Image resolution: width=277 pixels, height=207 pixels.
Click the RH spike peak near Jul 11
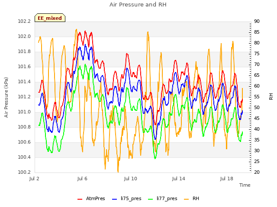148,32
